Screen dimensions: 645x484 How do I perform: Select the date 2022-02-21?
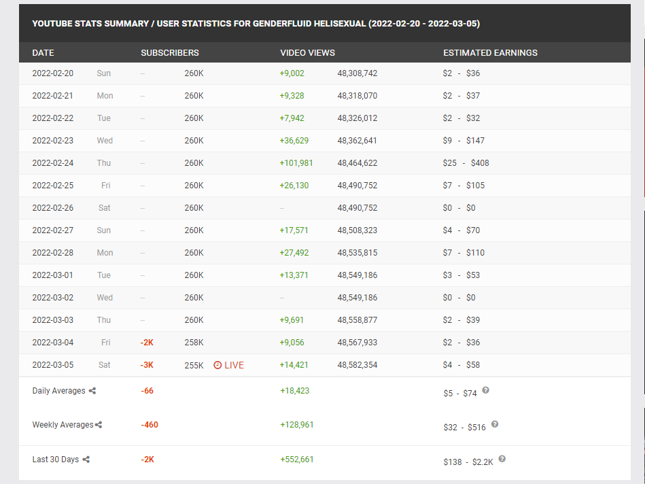pyautogui.click(x=53, y=95)
